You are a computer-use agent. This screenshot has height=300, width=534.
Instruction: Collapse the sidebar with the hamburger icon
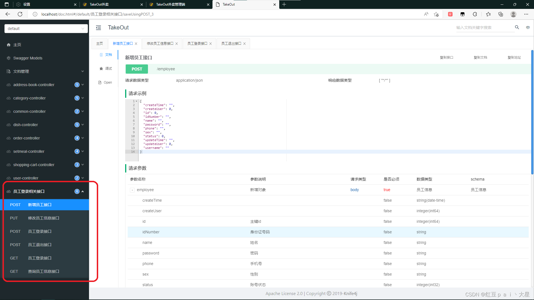pyautogui.click(x=98, y=27)
